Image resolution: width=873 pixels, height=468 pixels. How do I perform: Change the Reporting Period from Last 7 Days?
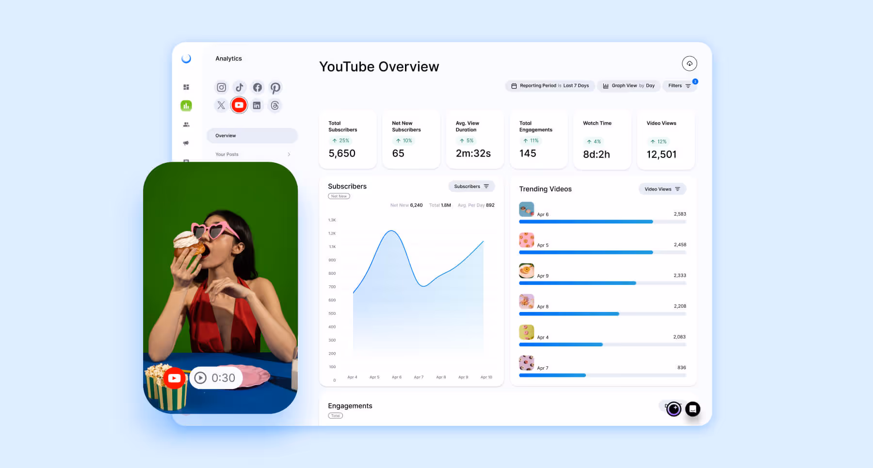click(550, 86)
